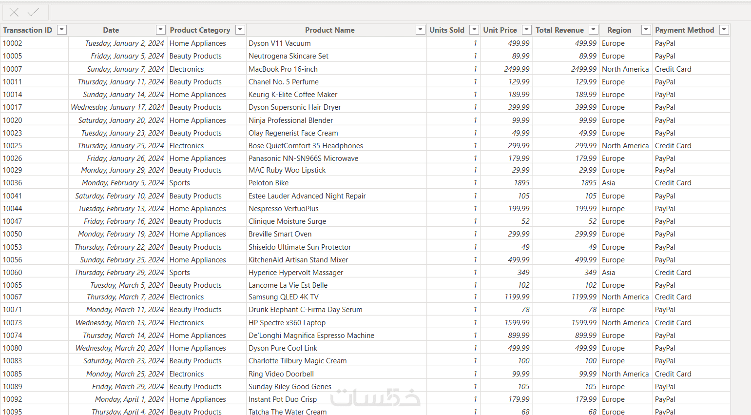751x415 pixels.
Task: Select Breville Smart Oven cell
Action: pos(336,234)
